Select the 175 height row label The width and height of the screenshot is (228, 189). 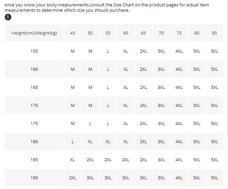(x=34, y=124)
